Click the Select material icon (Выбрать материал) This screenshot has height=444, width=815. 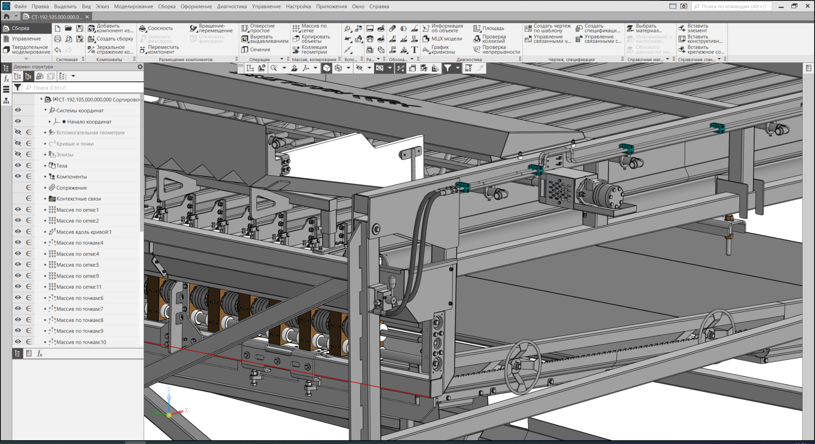(630, 28)
